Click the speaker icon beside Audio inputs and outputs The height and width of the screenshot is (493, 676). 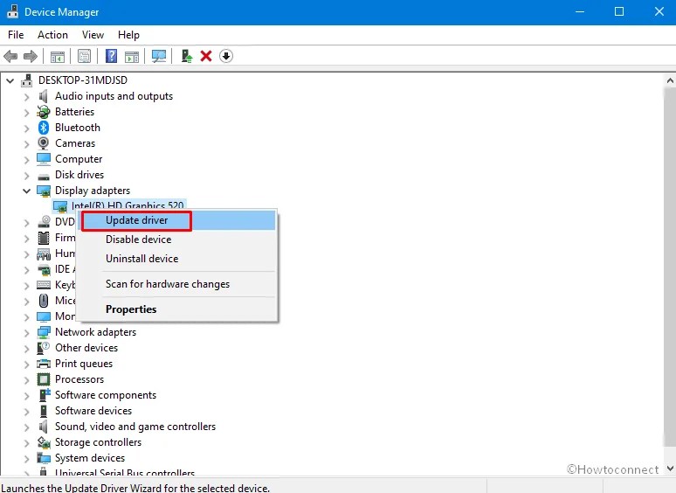pyautogui.click(x=43, y=96)
